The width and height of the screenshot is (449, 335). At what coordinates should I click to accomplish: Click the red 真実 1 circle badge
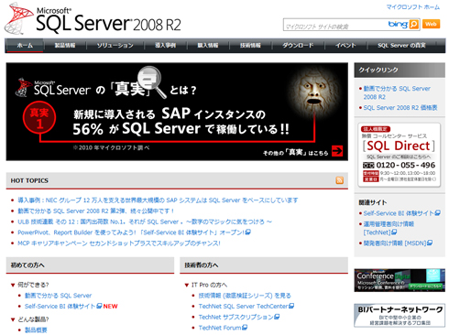pyautogui.click(x=39, y=118)
